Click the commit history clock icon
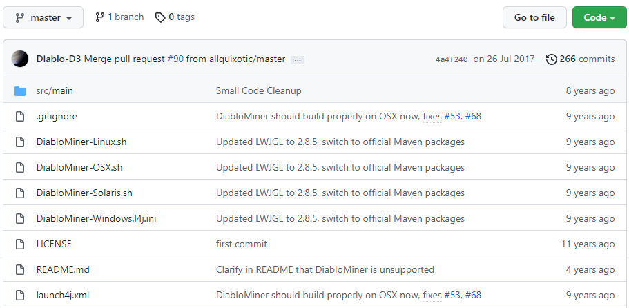The height and width of the screenshot is (308, 629). pos(551,59)
